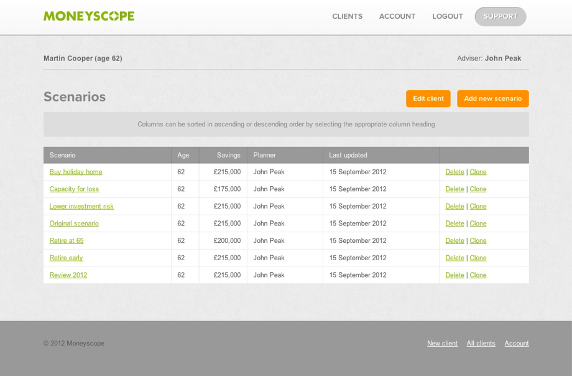572x376 pixels.
Task: Click Logout in the top navigation
Action: click(448, 16)
